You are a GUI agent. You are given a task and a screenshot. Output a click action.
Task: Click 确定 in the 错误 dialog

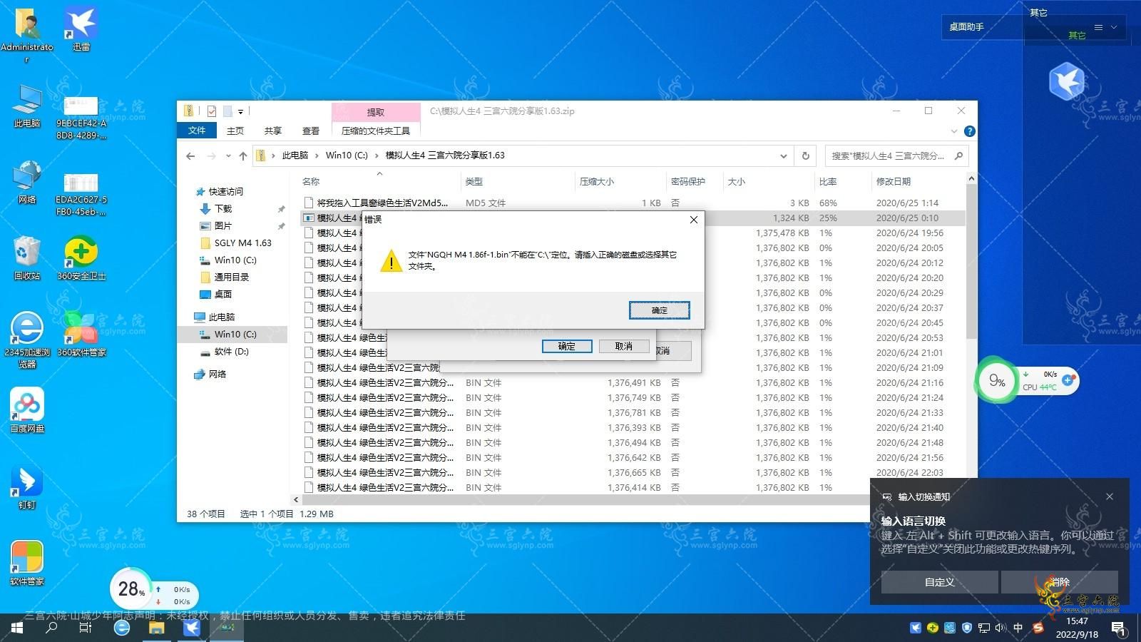point(659,310)
